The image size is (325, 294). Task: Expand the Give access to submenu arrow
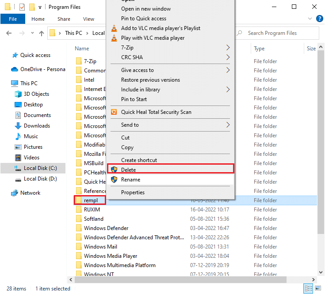[228, 70]
